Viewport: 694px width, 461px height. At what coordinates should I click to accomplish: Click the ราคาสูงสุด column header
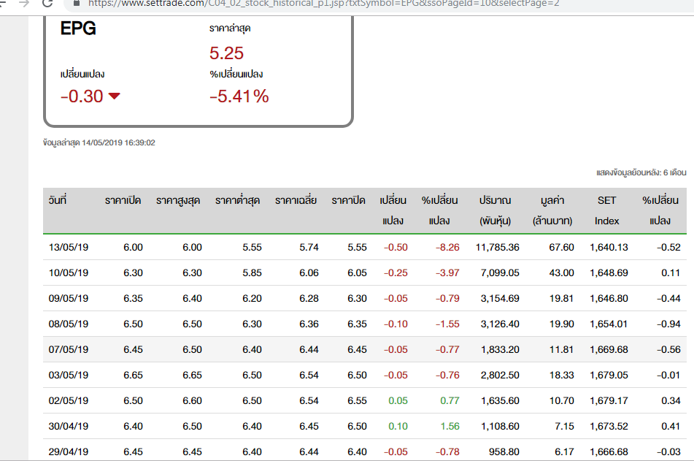point(178,201)
